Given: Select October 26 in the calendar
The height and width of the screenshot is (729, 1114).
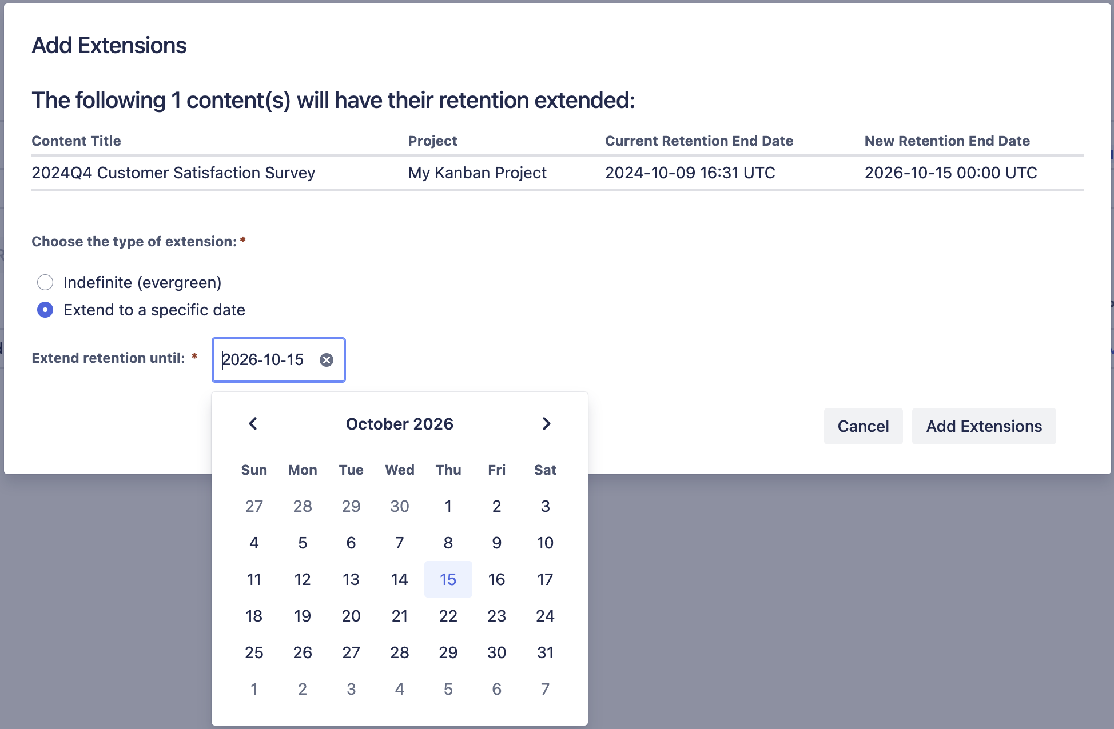Looking at the screenshot, I should point(303,652).
